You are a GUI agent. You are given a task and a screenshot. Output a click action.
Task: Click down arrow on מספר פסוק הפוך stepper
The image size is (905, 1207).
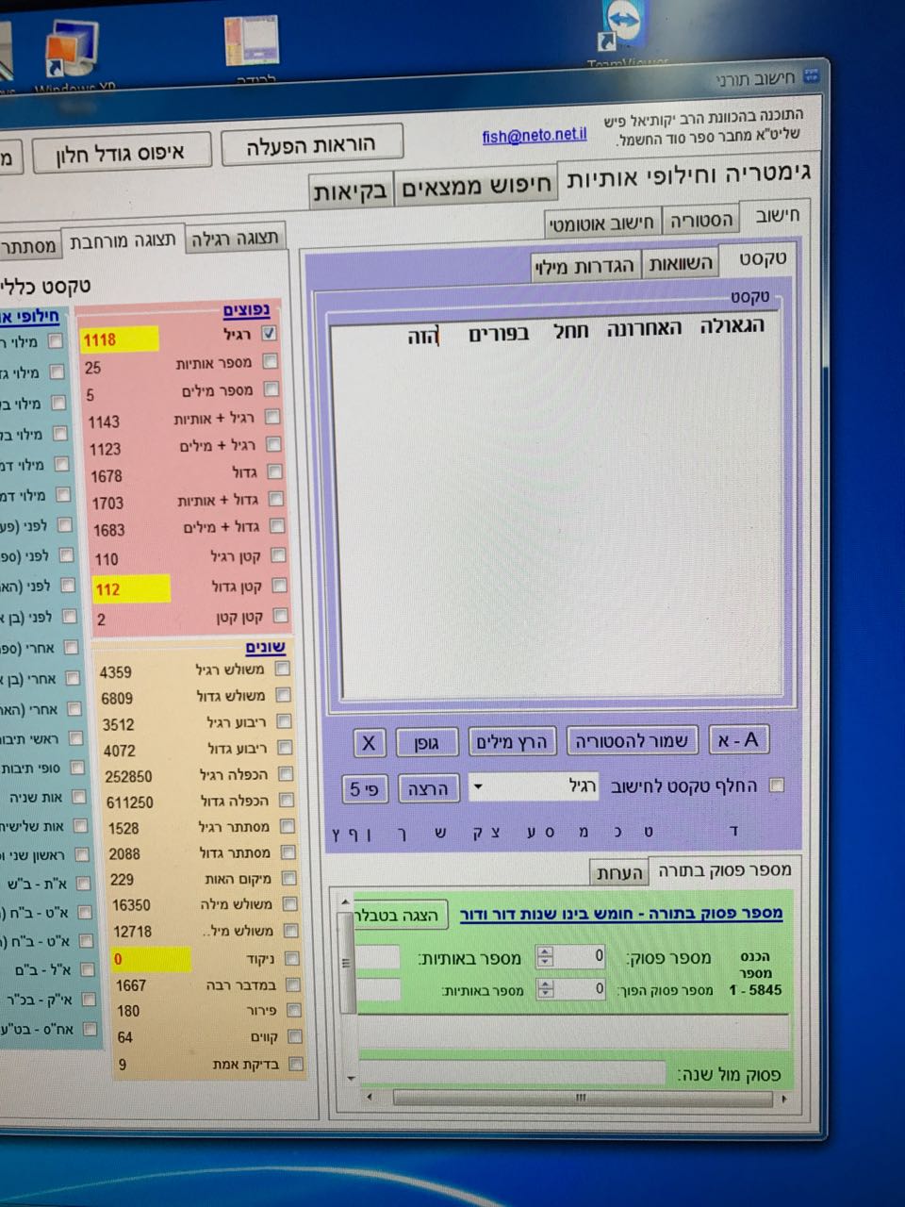(545, 994)
